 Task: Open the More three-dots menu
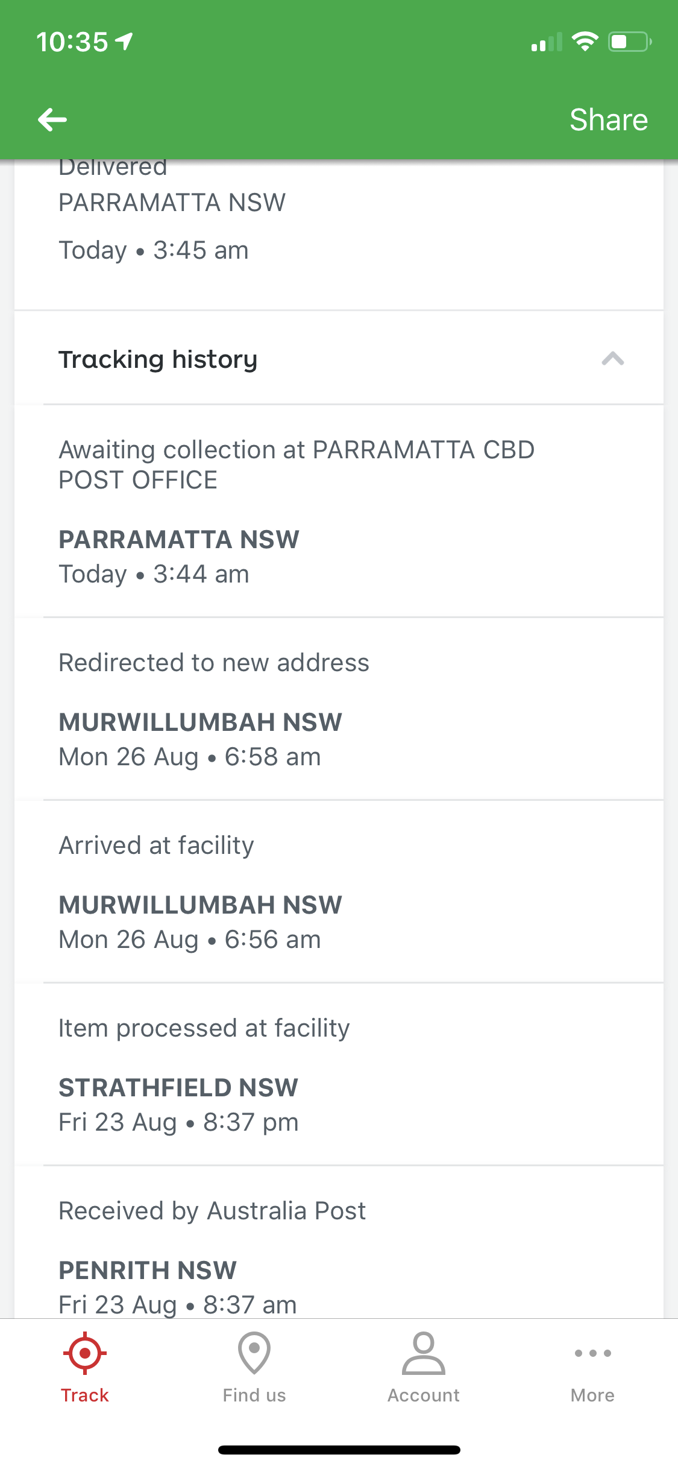click(x=593, y=1353)
